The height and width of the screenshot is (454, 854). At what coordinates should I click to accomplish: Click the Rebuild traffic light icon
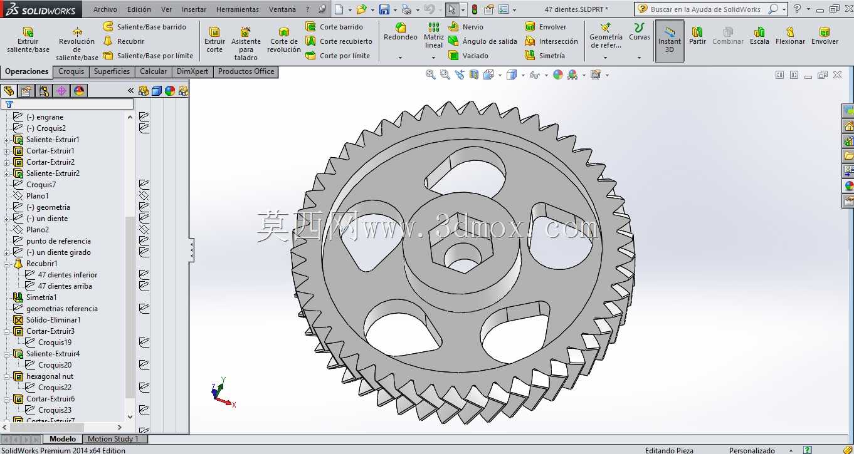coord(474,9)
